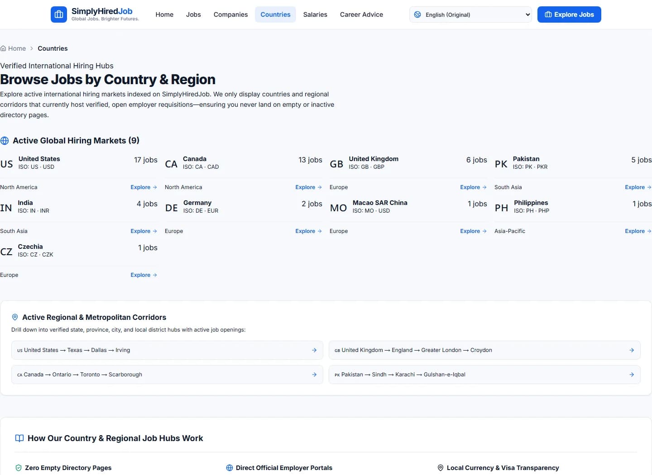This screenshot has width=652, height=475.
Task: Click Home breadcrumb link
Action: coord(13,48)
